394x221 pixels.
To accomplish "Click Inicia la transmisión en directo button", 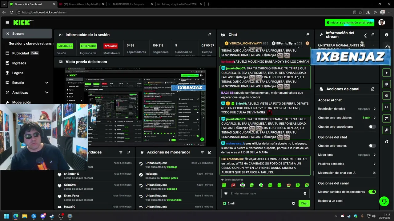I will [x=349, y=22].
